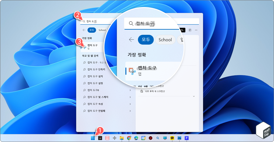Viewport: 274px width, 142px height.
Task: Launch Photoshop from the taskbar
Action: [x=179, y=138]
